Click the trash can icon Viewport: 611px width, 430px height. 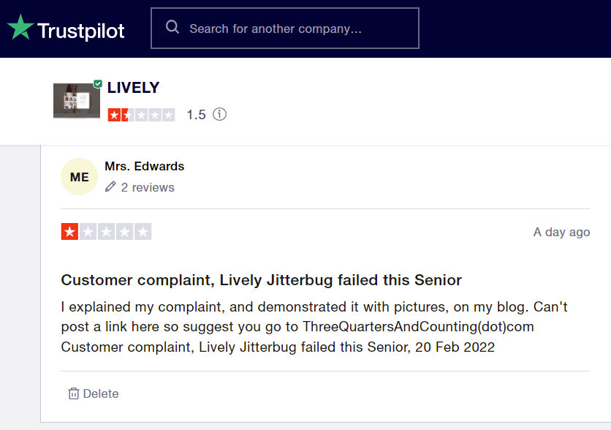click(x=73, y=393)
